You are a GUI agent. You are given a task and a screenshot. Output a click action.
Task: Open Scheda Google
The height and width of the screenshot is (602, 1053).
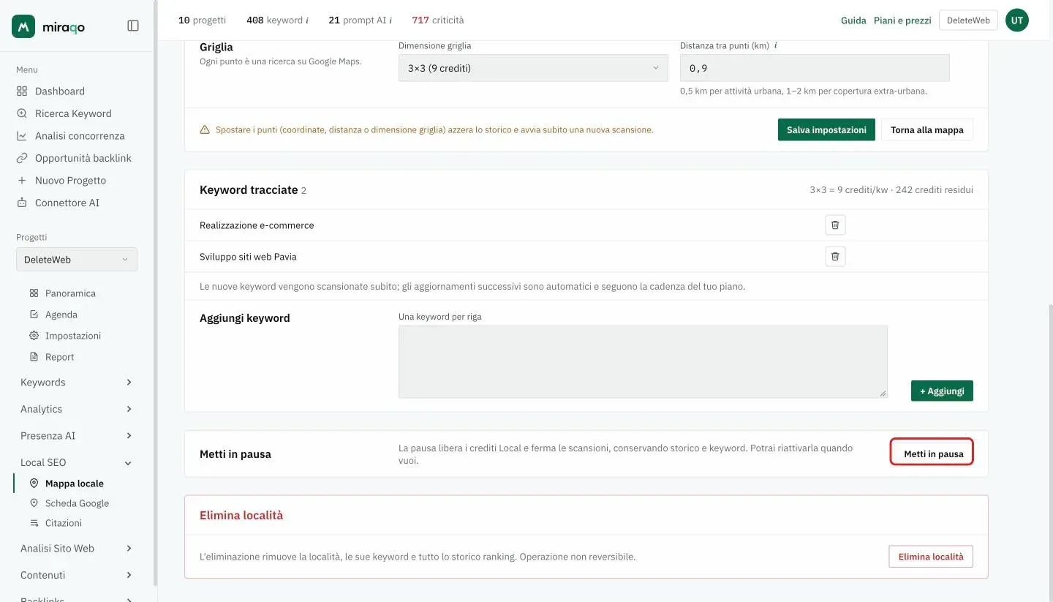(x=77, y=503)
